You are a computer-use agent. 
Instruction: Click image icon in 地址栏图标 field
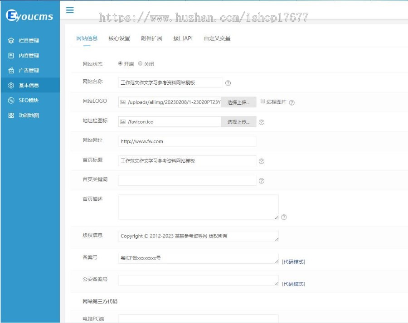[x=122, y=122]
